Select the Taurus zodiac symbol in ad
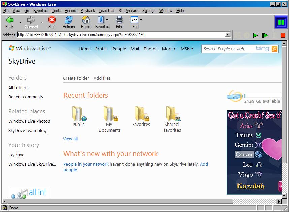 [x=259, y=135]
